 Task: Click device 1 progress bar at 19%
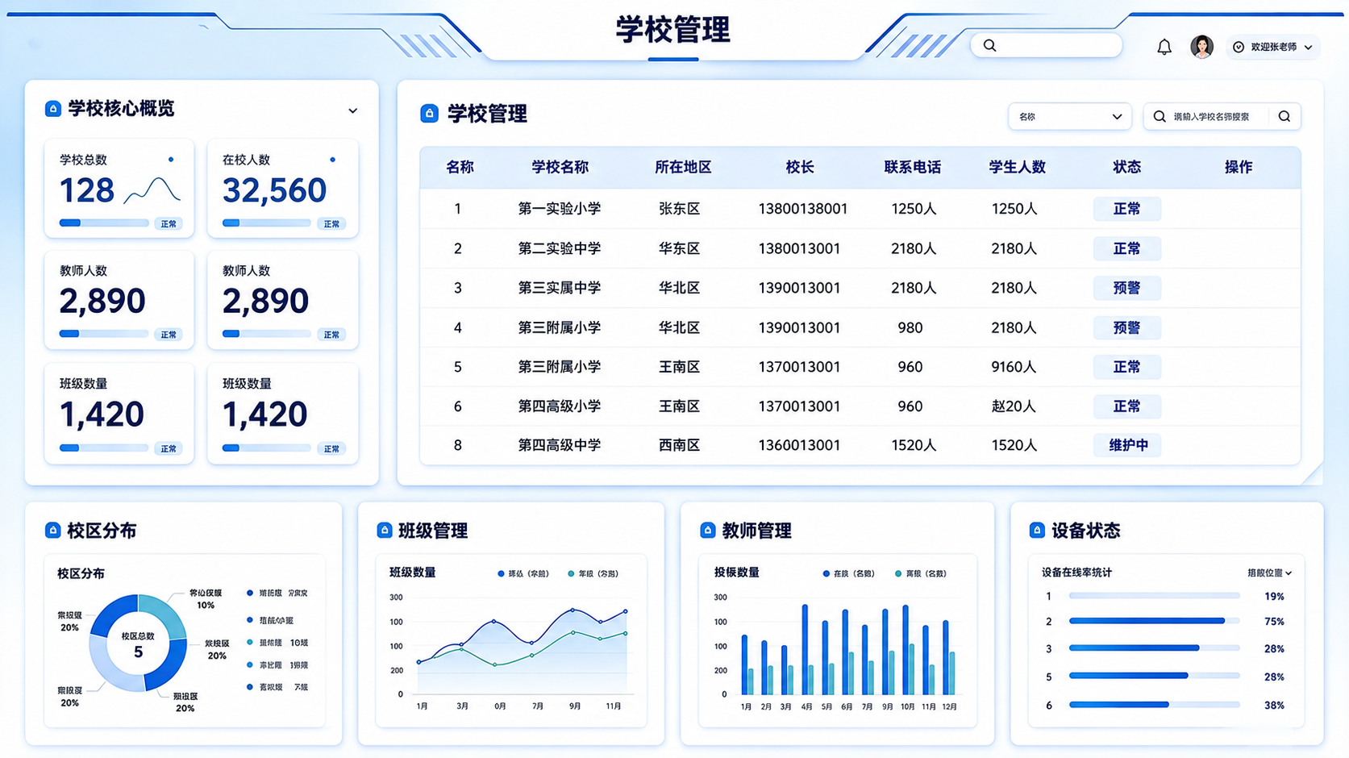(1155, 597)
